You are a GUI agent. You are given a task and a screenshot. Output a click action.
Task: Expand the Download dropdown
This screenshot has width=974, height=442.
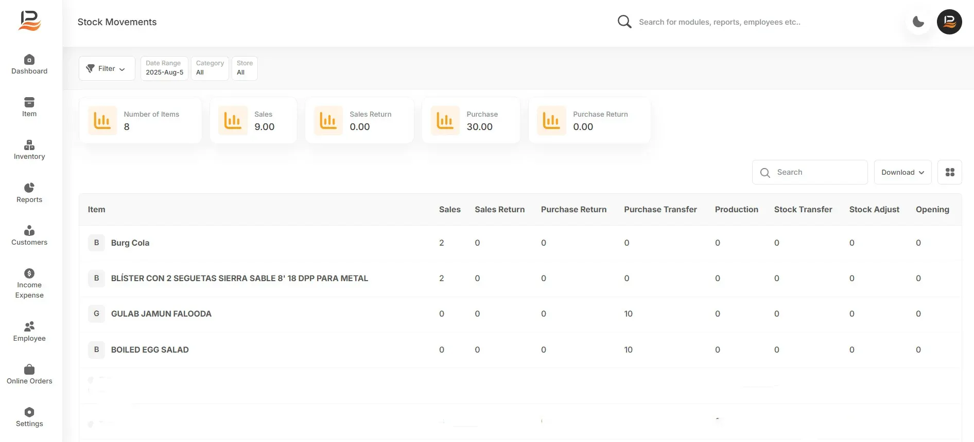(x=902, y=172)
